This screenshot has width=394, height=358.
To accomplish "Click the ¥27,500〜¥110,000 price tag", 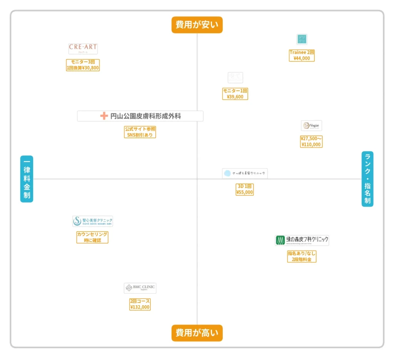I will 311,141.
